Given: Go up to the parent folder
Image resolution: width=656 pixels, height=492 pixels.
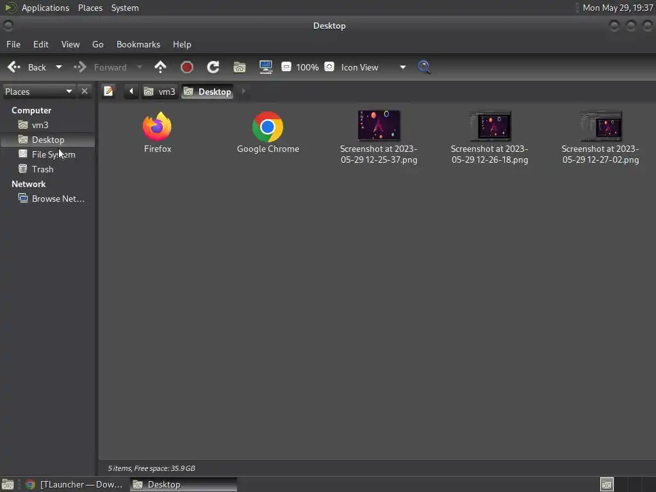Looking at the screenshot, I should 160,67.
